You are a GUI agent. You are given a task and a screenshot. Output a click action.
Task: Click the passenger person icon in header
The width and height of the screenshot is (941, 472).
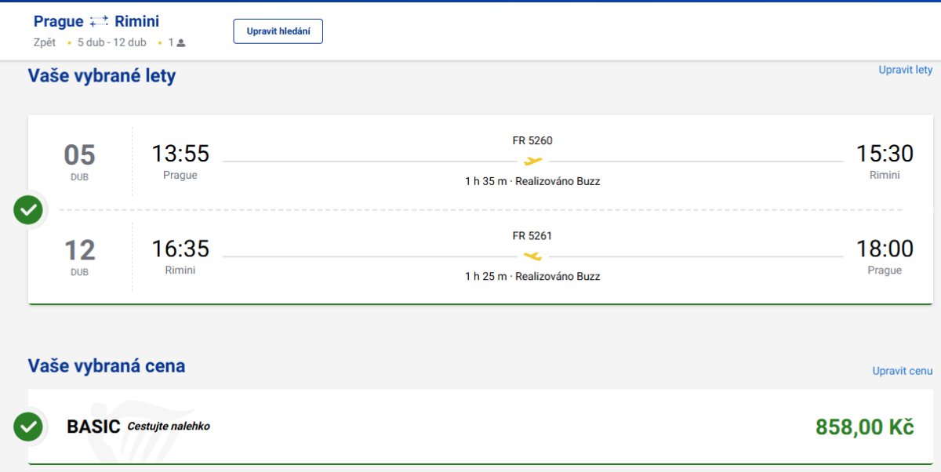click(x=181, y=43)
